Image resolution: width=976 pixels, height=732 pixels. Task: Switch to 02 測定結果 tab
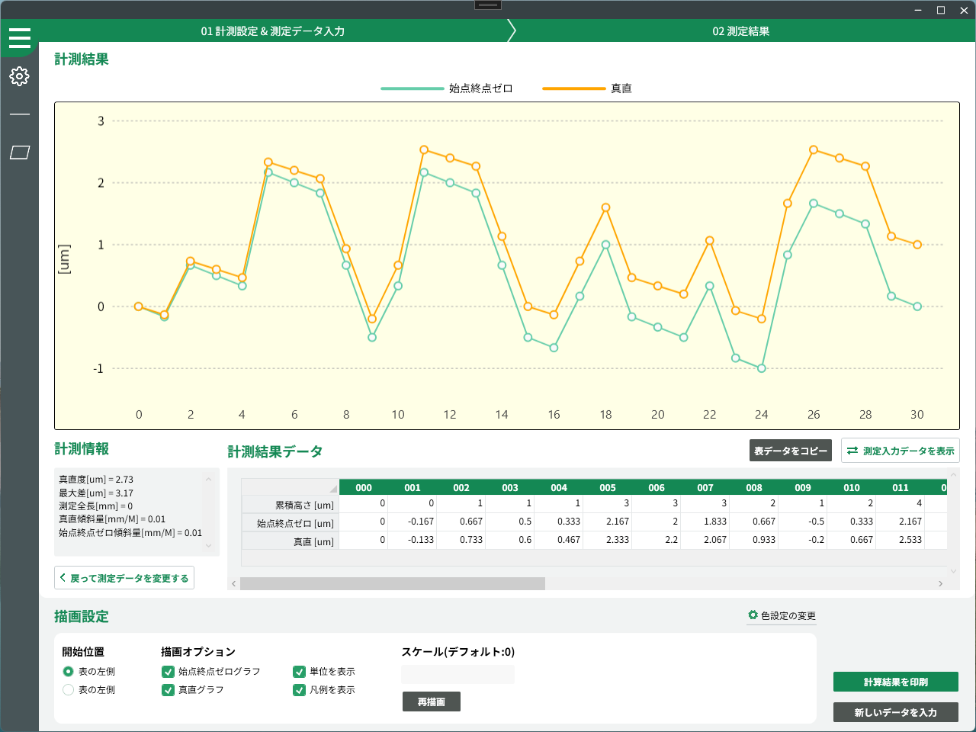coord(740,31)
